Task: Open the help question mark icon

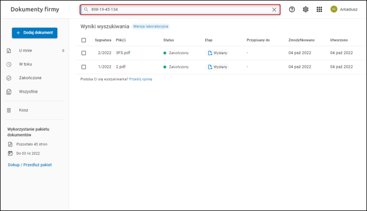Action: coord(292,9)
